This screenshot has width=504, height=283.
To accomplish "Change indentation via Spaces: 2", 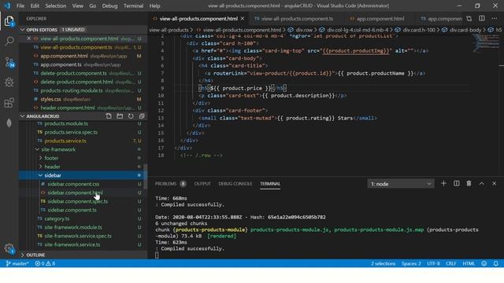I will point(411,263).
